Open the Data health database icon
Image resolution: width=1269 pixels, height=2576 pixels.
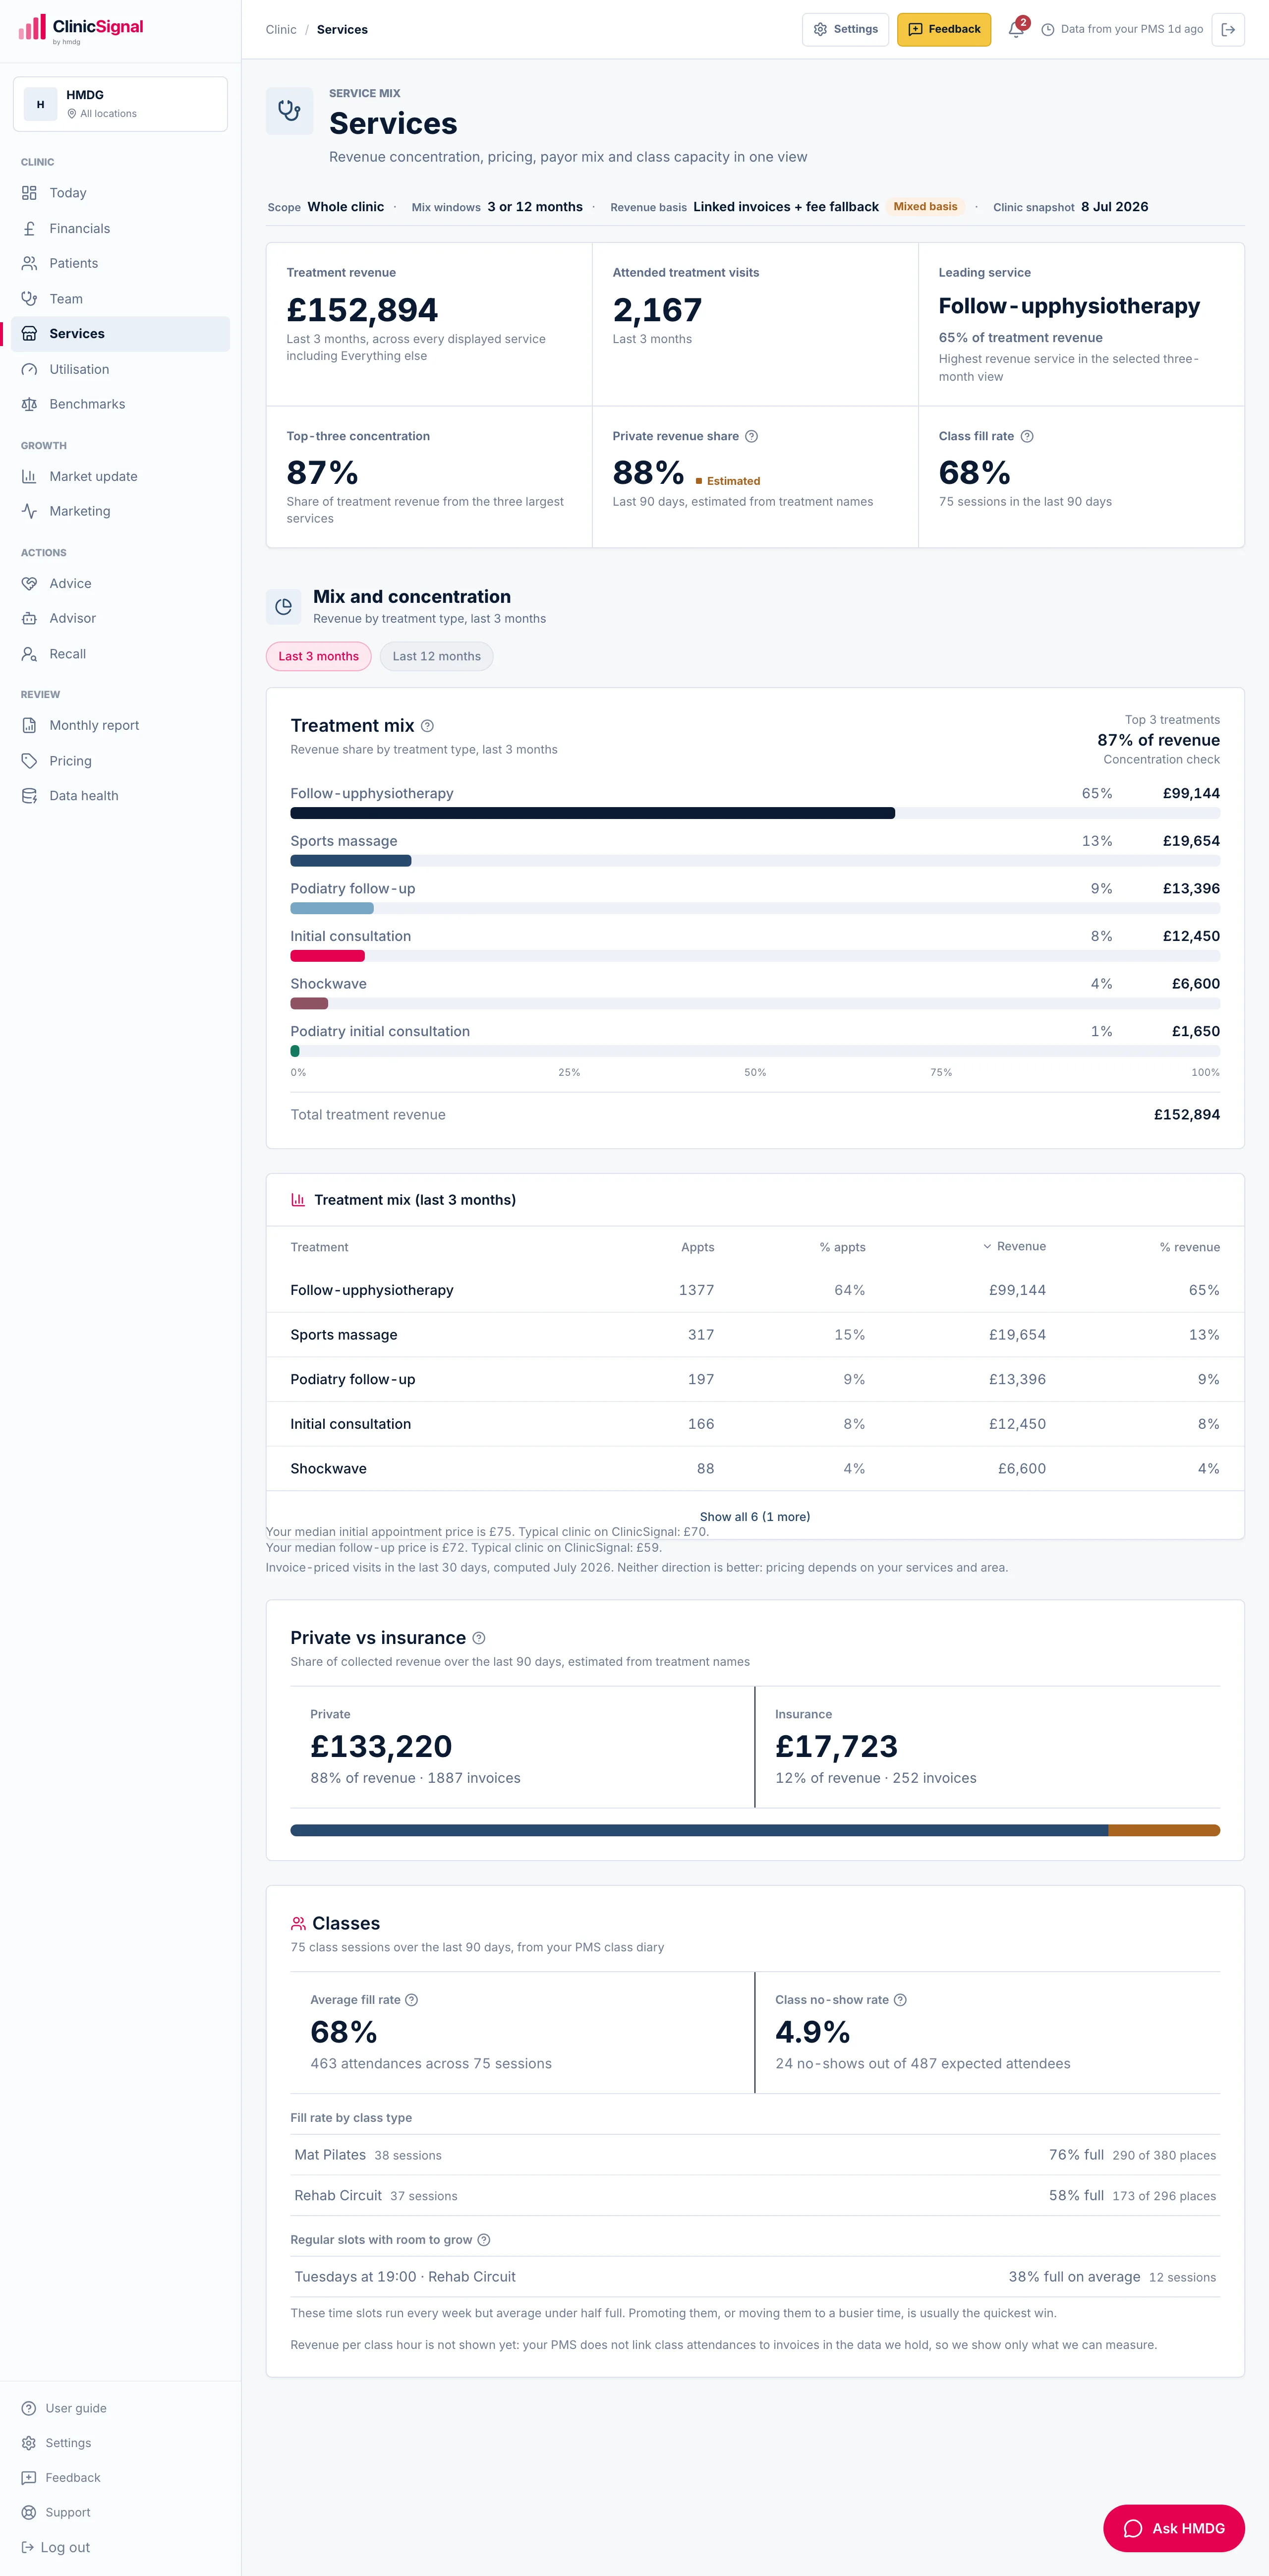click(x=29, y=796)
